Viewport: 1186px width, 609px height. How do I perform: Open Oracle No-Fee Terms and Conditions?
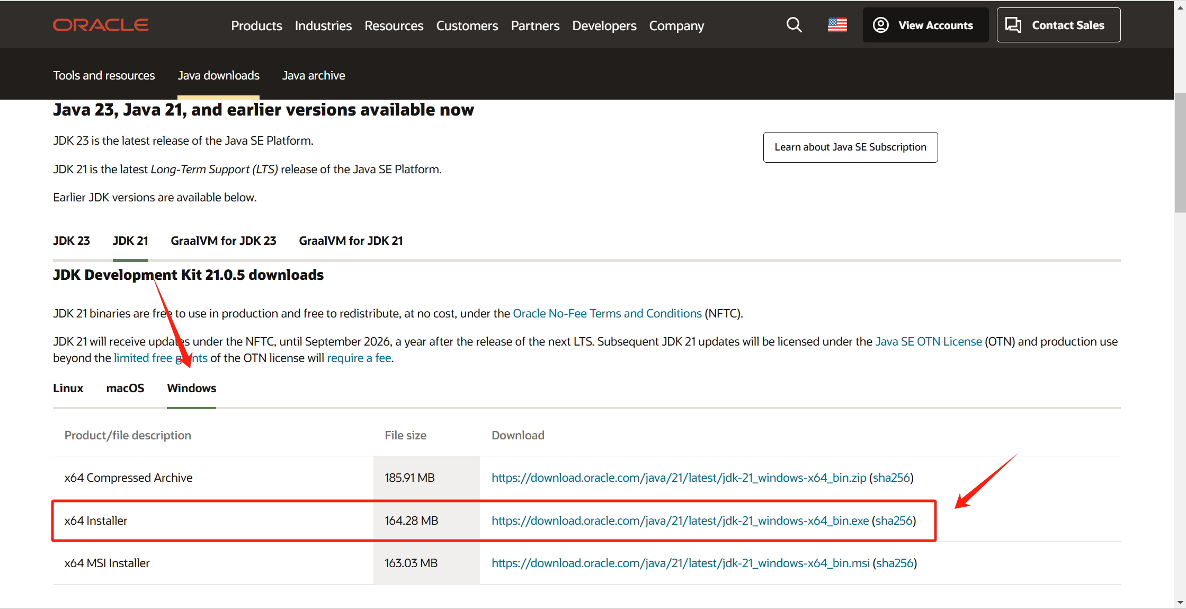coord(607,313)
